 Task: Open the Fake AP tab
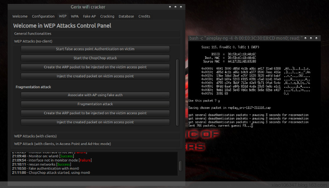click(89, 16)
